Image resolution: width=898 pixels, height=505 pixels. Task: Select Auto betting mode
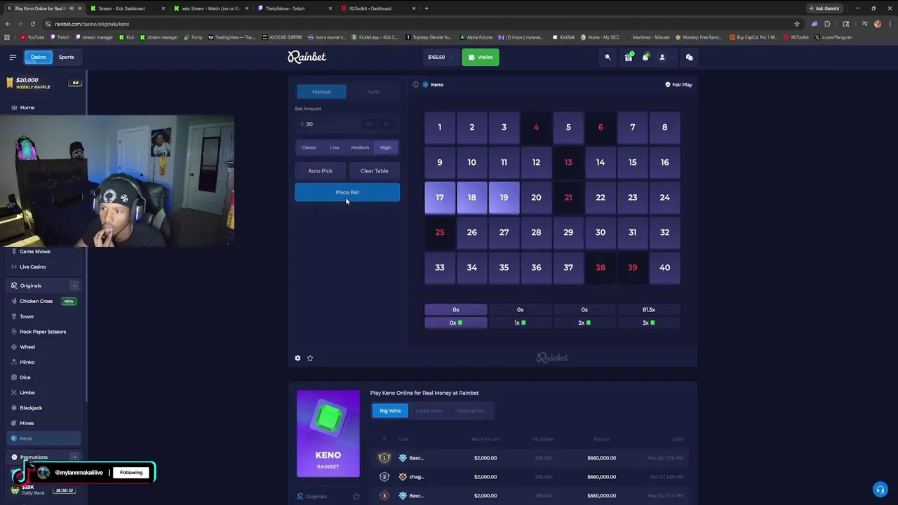pyautogui.click(x=373, y=92)
